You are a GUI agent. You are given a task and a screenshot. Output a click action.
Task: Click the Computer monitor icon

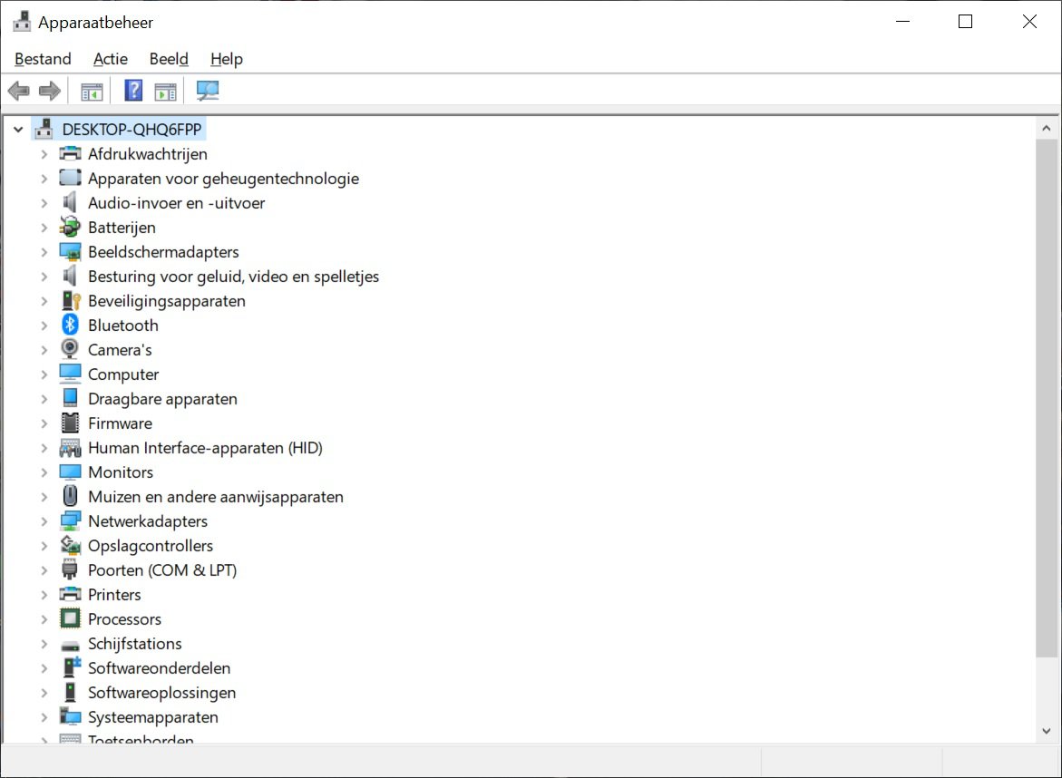click(70, 374)
